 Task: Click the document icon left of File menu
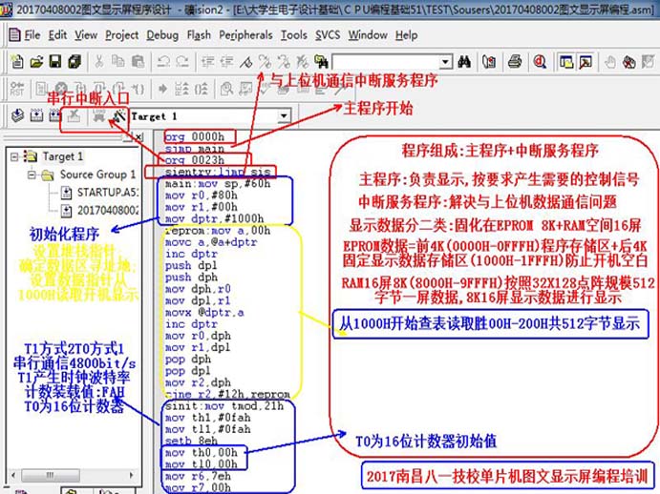[x=14, y=35]
